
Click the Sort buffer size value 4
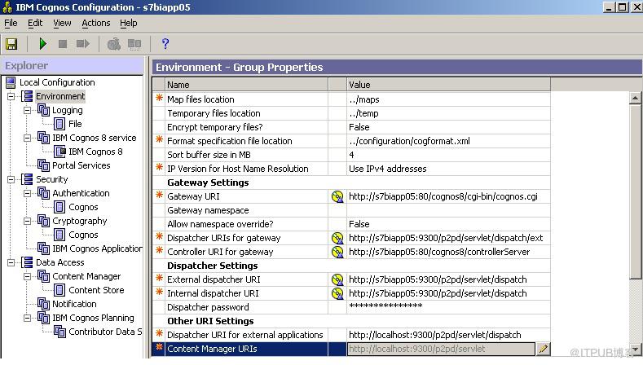(x=351, y=155)
